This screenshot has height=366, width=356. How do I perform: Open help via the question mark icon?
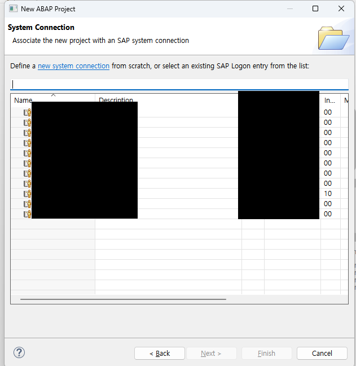[19, 352]
